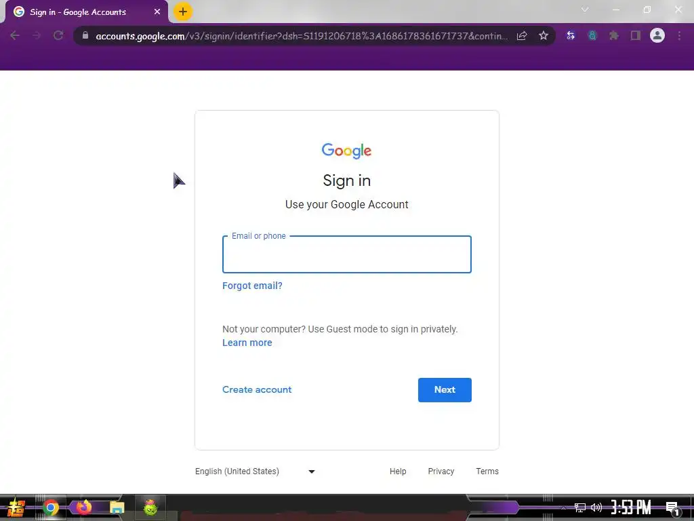Click the address bar URL

click(302, 36)
